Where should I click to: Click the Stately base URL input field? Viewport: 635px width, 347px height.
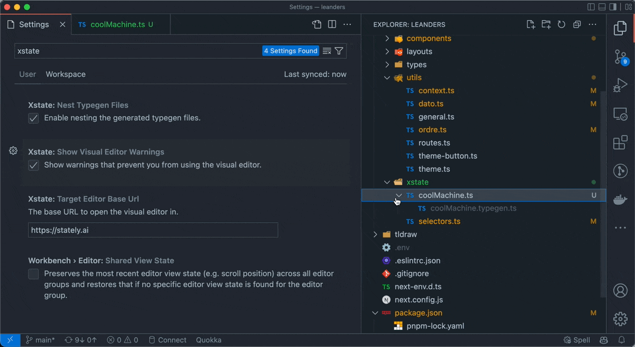152,230
